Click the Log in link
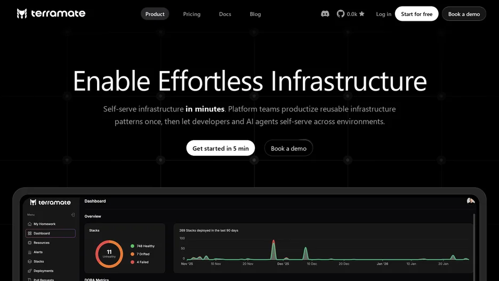This screenshot has height=281, width=499. click(383, 14)
